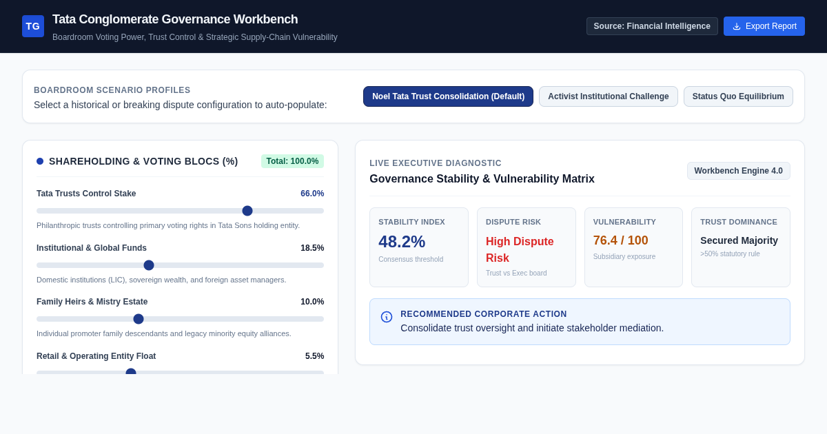This screenshot has width=827, height=434.
Task: Click the 66.0% Tata Trusts value
Action: click(x=312, y=194)
